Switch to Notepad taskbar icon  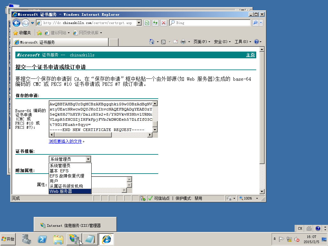[90, 239]
